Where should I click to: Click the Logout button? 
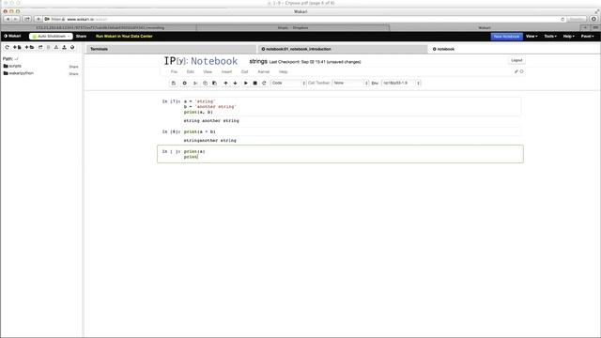click(x=516, y=60)
